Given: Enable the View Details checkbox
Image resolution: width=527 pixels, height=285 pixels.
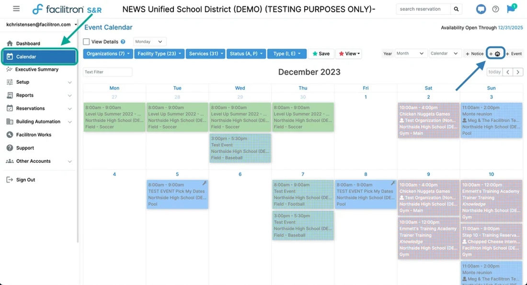Looking at the screenshot, I should 86,42.
